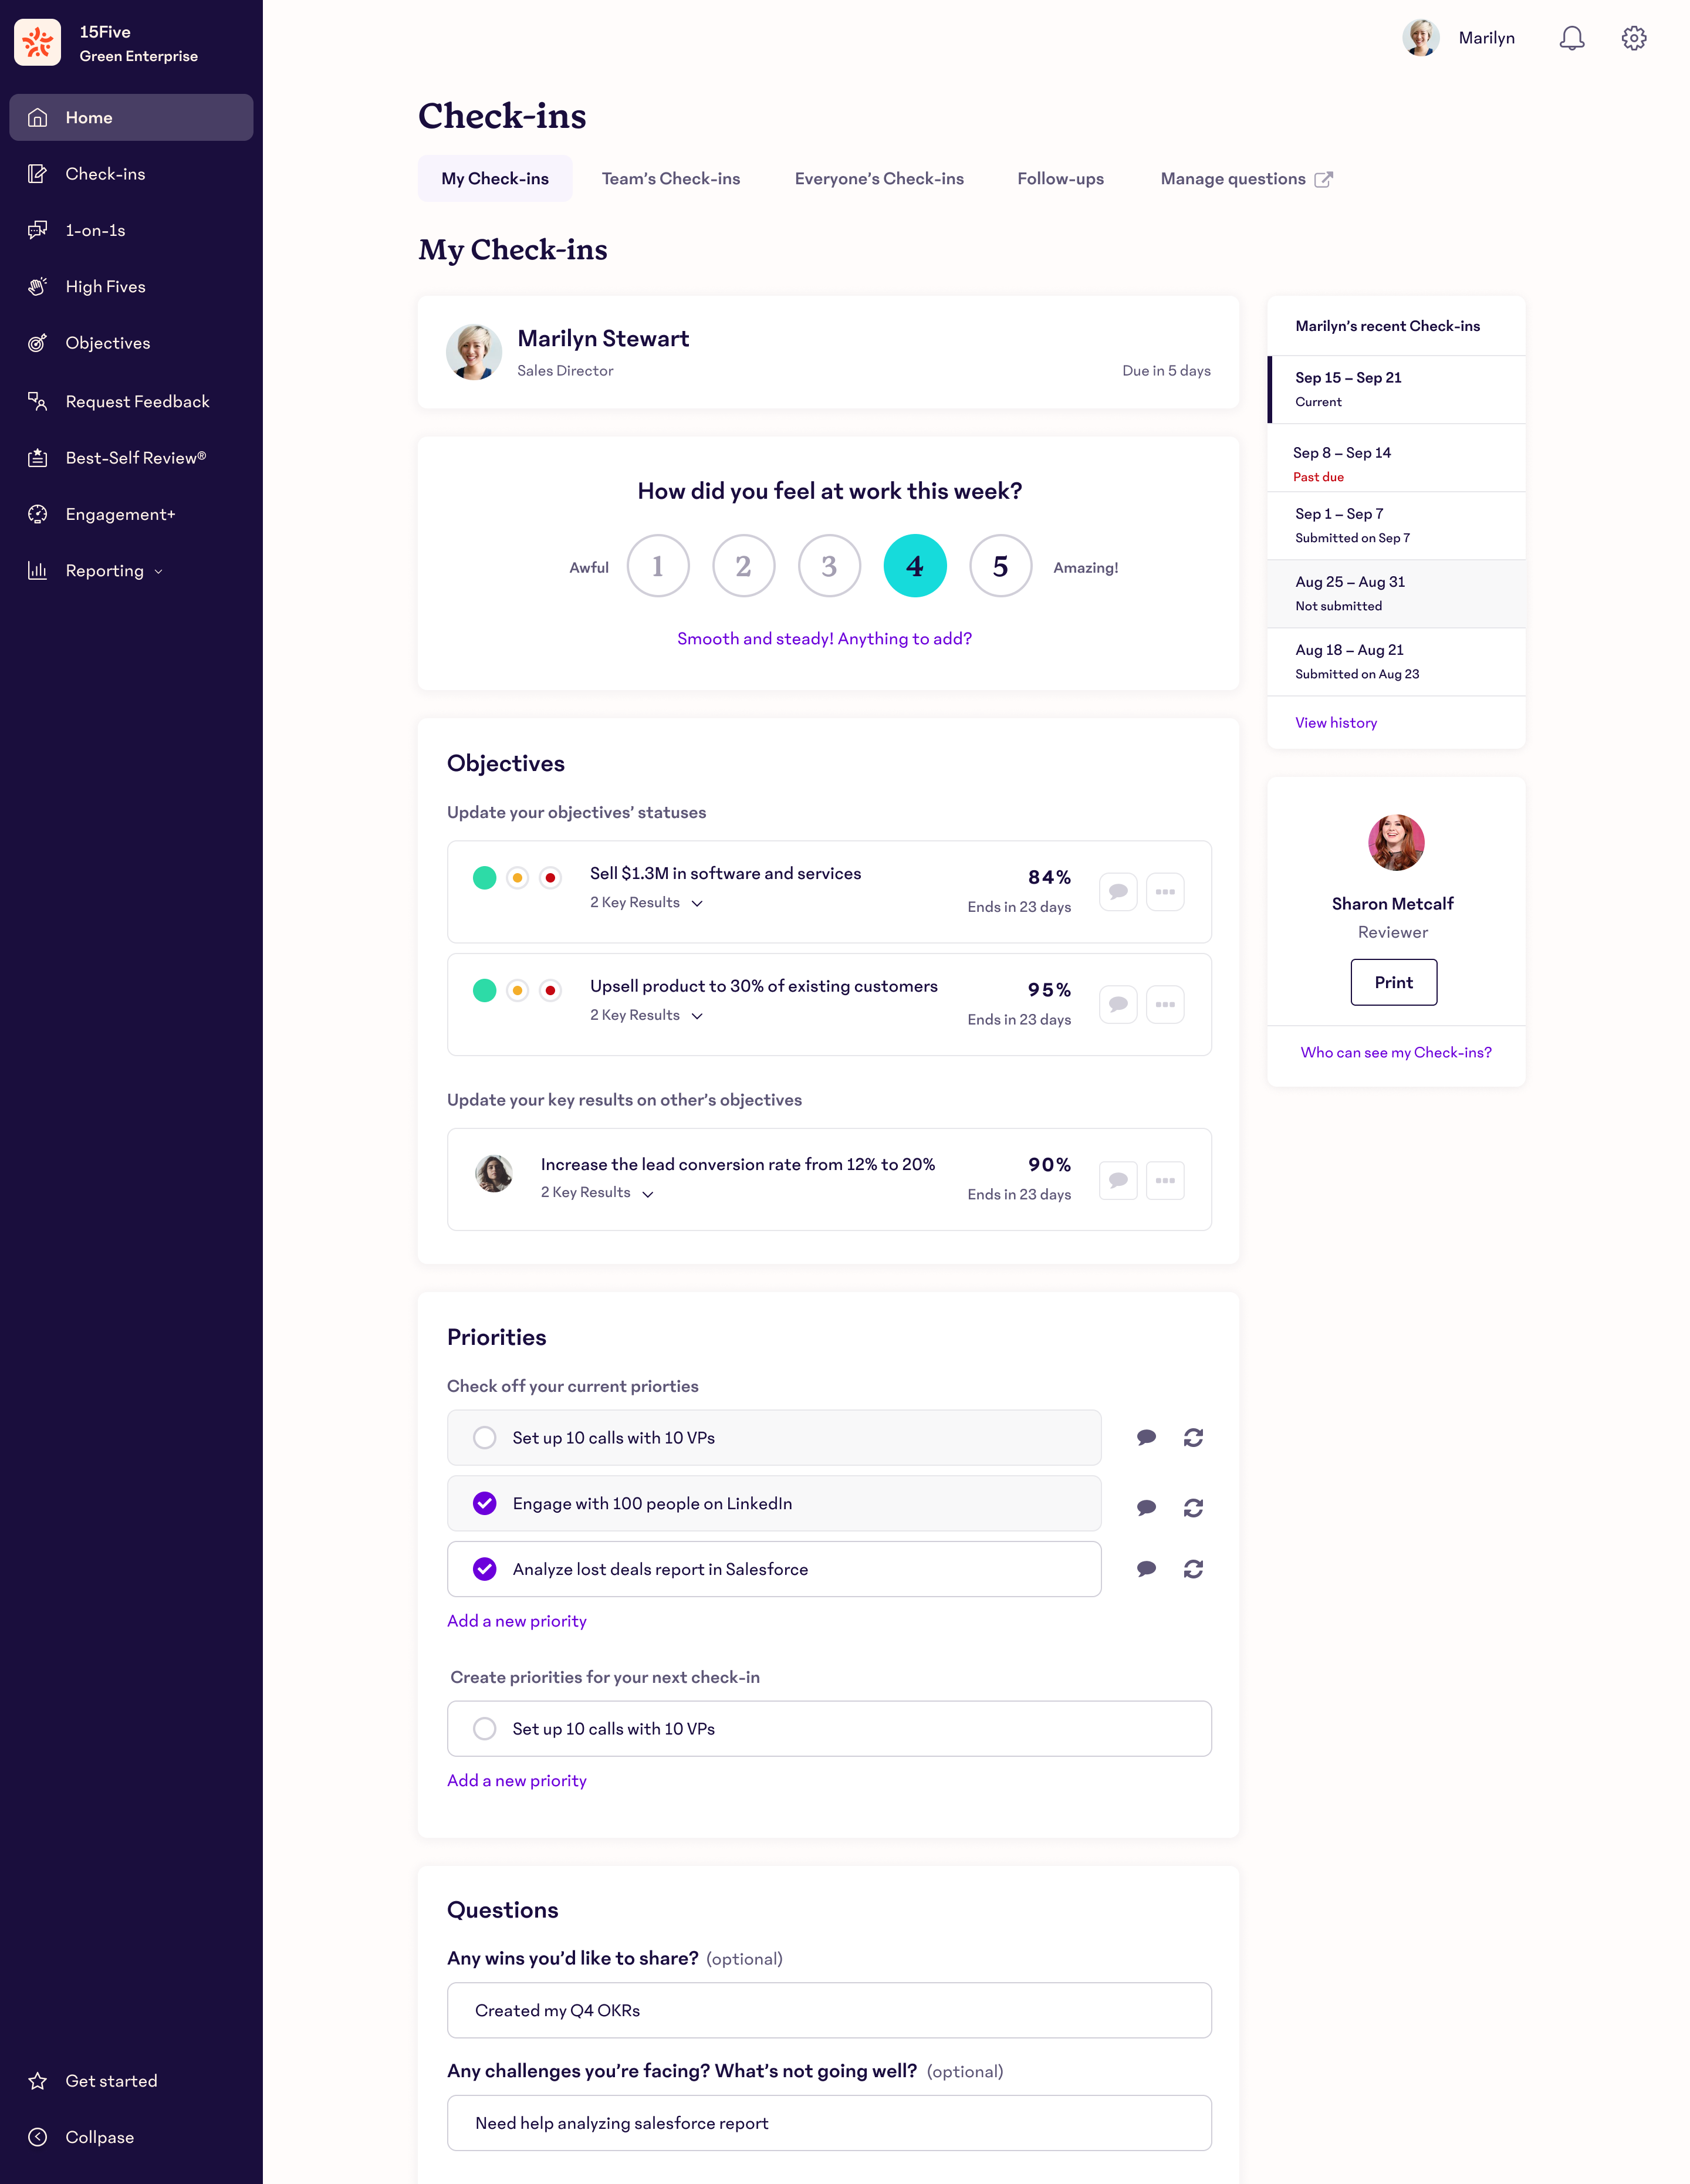Expand the Reporting sidebar menu
1690x2184 pixels.
[105, 571]
